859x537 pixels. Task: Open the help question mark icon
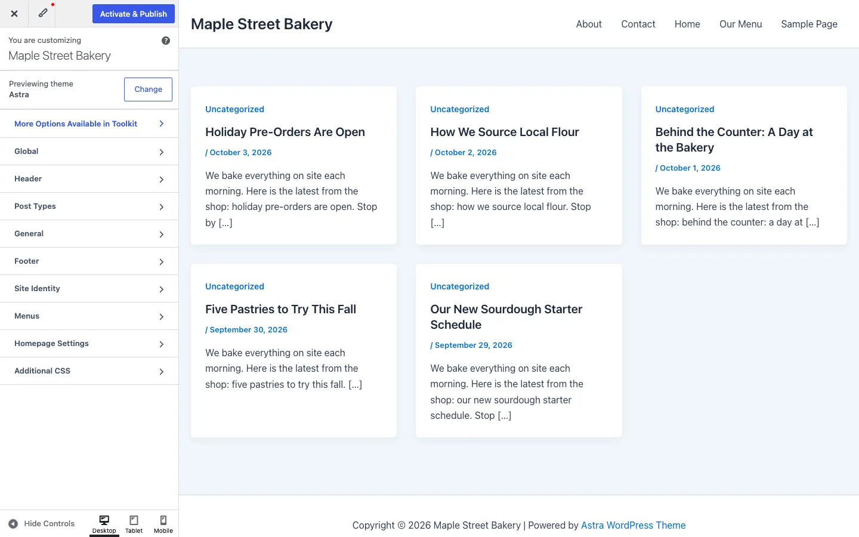coord(166,41)
